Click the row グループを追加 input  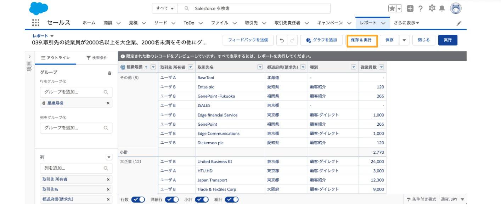[76, 92]
